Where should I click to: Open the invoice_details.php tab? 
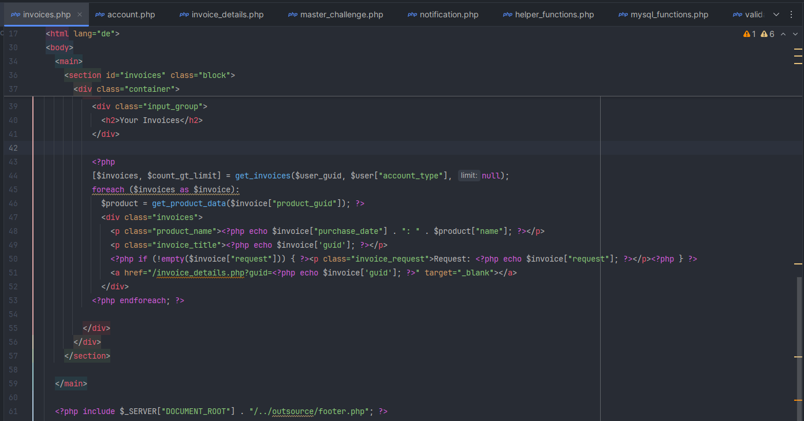tap(227, 14)
